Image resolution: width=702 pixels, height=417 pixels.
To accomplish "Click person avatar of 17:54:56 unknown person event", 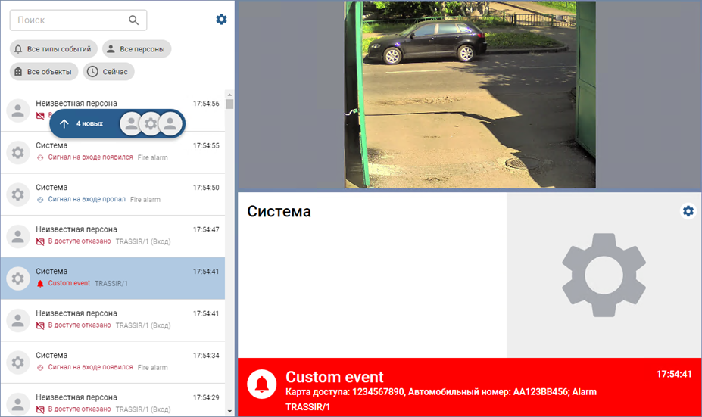I will (18, 110).
